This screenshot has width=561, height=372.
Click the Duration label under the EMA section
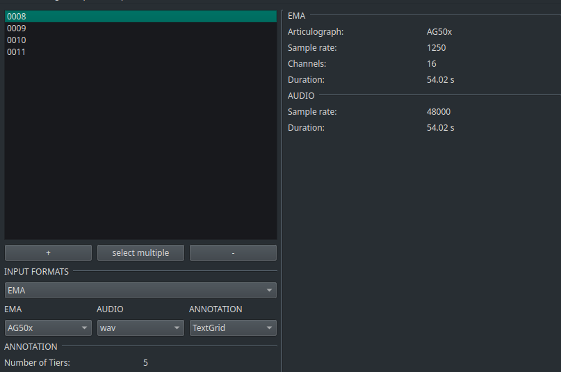[306, 80]
